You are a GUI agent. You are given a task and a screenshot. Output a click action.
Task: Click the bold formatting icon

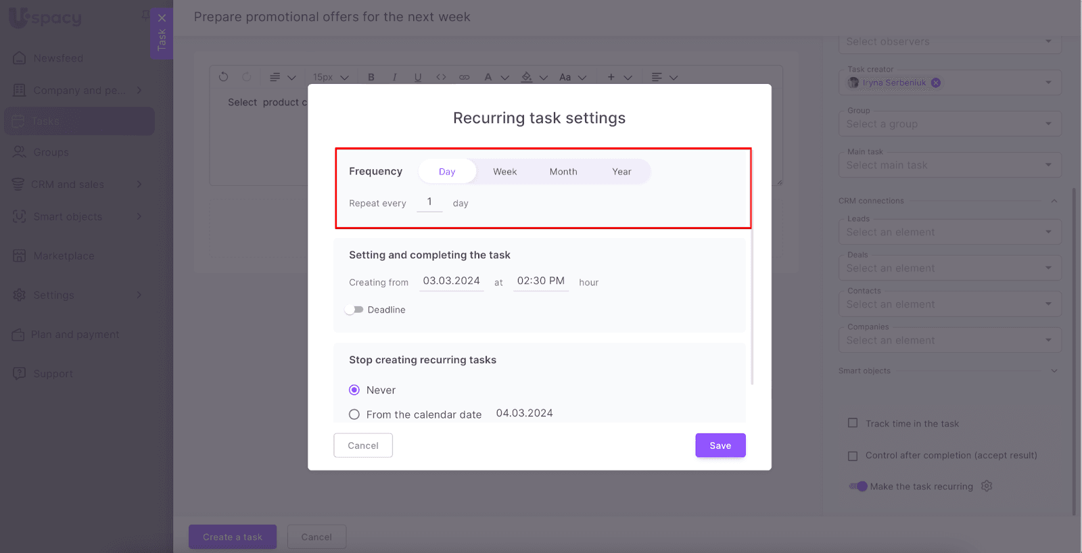pyautogui.click(x=371, y=77)
